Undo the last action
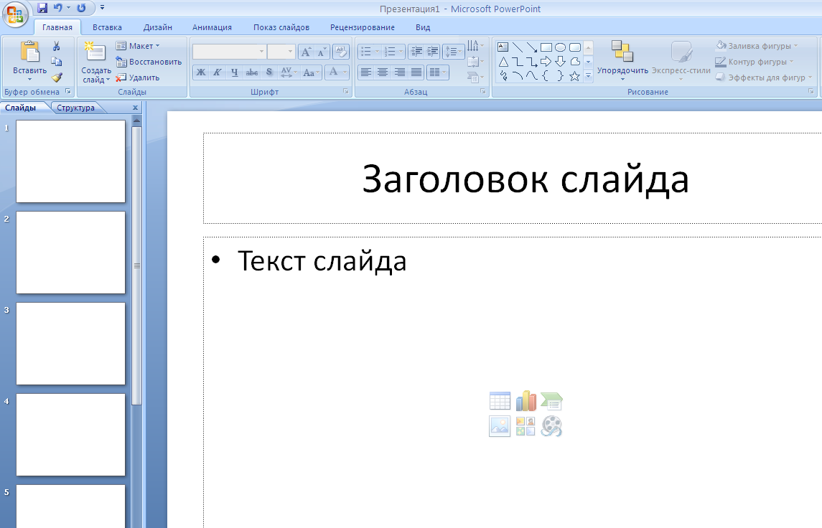Screen dimensions: 822x528 57,8
